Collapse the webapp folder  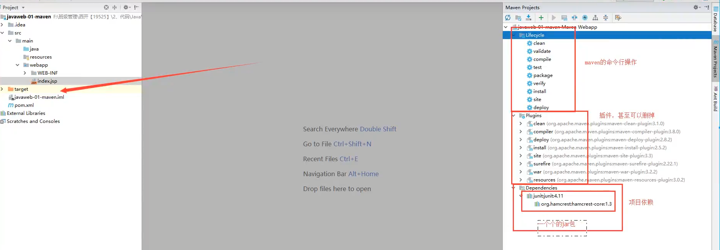click(18, 65)
